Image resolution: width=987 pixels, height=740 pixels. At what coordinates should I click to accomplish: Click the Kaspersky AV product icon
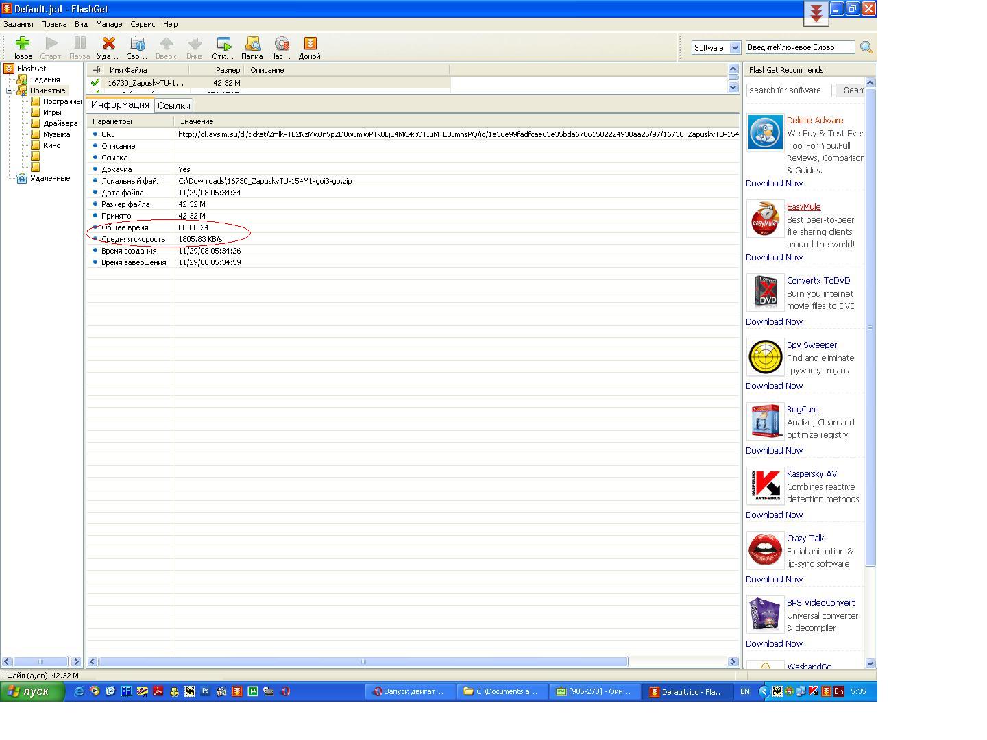765,486
